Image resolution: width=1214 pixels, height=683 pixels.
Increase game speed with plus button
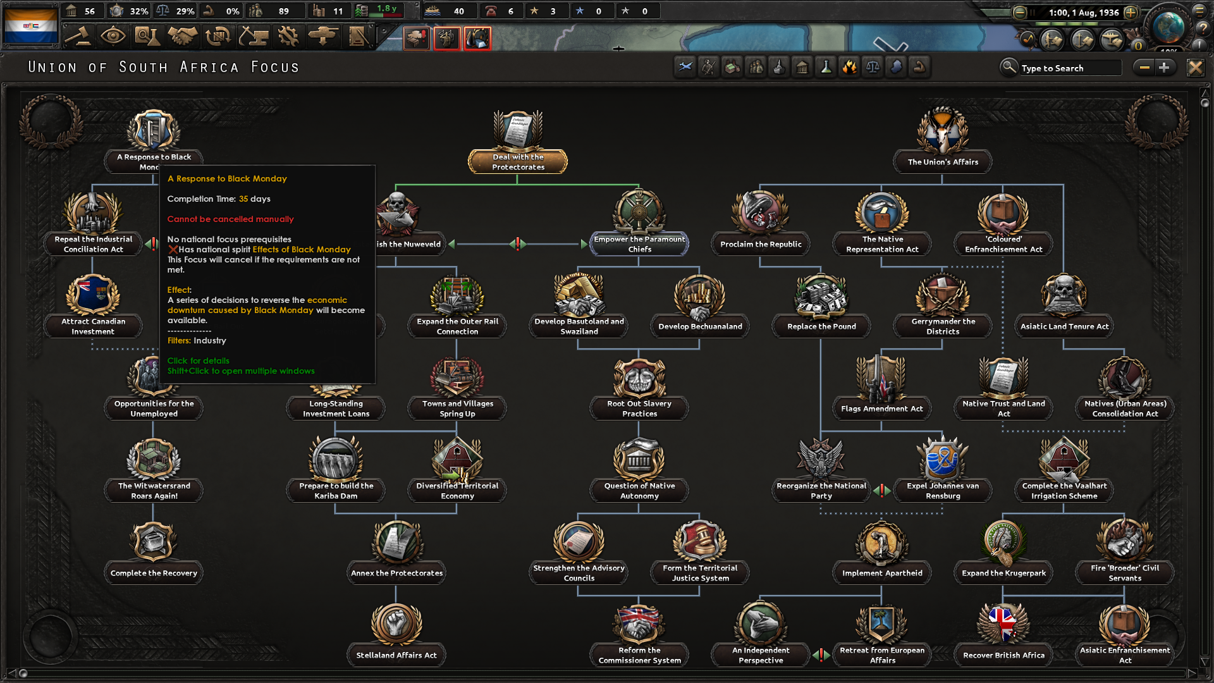[1131, 12]
